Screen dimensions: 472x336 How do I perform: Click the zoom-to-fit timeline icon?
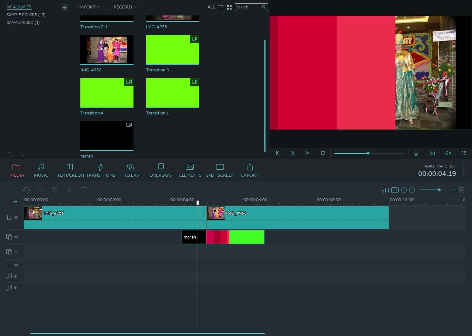[x=395, y=190]
